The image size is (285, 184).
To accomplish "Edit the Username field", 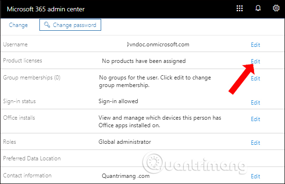I will pyautogui.click(x=256, y=44).
